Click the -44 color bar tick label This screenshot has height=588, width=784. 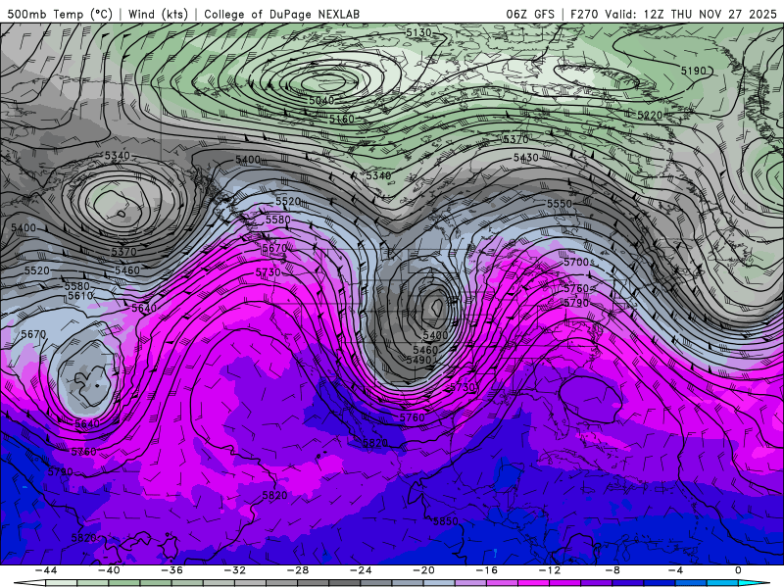point(46,570)
